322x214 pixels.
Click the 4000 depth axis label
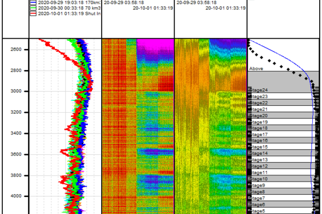click(16, 196)
